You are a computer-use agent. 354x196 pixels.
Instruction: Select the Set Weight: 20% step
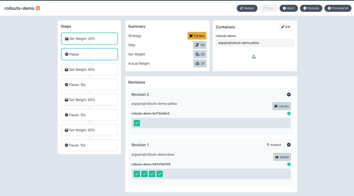(x=89, y=39)
